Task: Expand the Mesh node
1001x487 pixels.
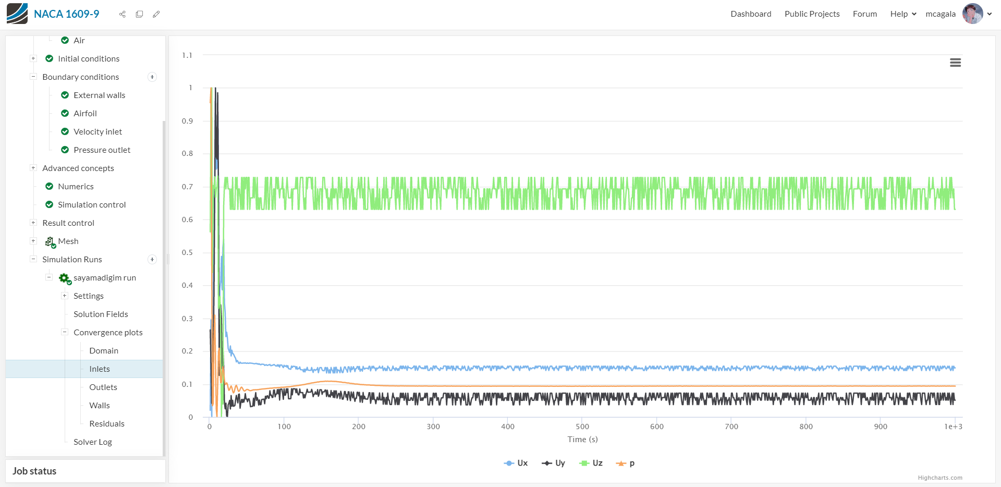Action: (33, 241)
